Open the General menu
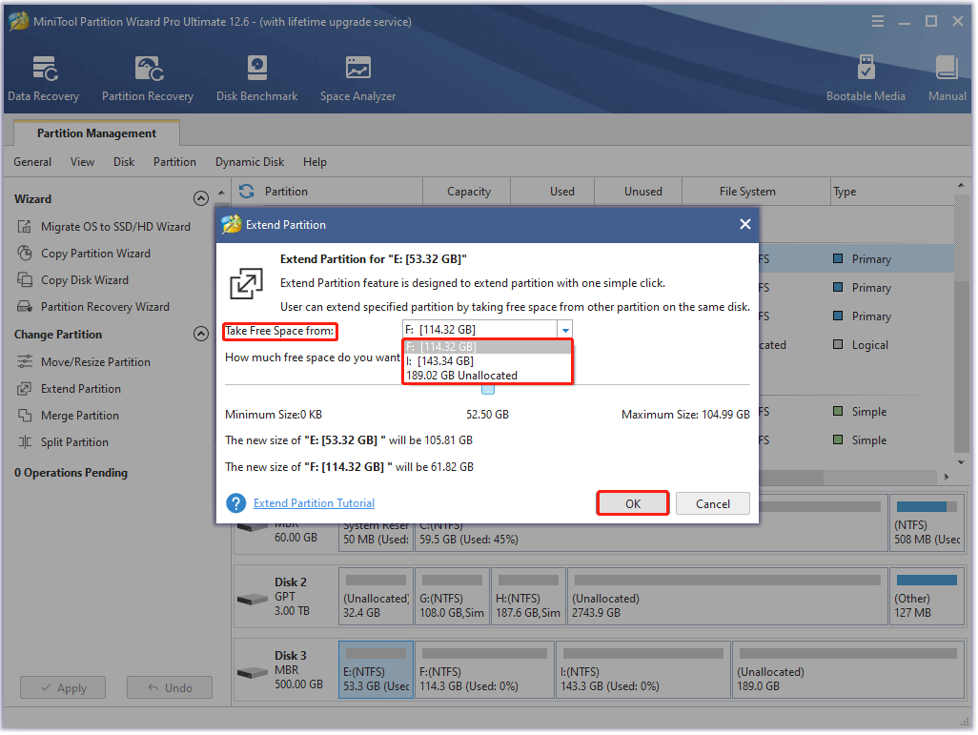Image resolution: width=978 pixels, height=735 pixels. [32, 162]
